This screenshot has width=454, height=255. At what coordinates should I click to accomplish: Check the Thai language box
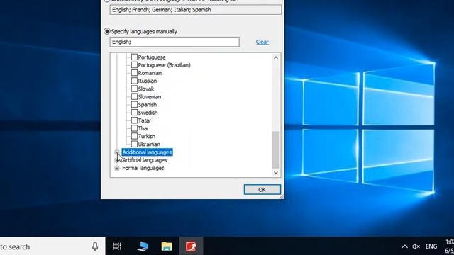(134, 128)
